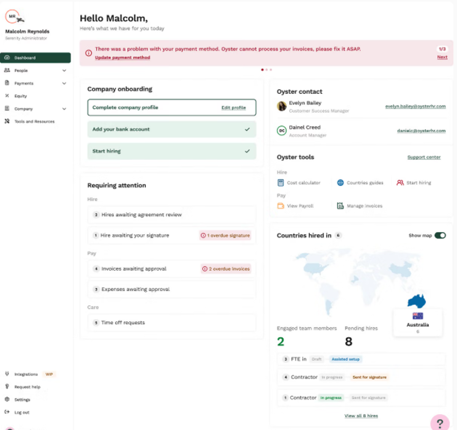Image resolution: width=457 pixels, height=430 pixels.
Task: Click the 2 overdue invoices badge
Action: [226, 269]
